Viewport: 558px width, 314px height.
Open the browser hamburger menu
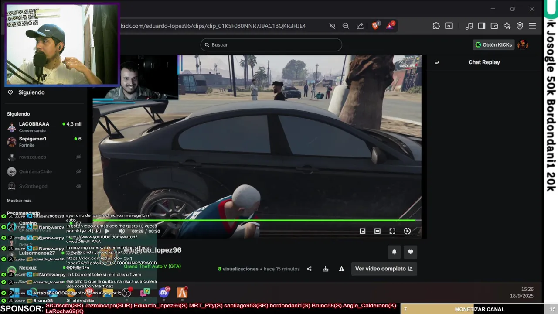(532, 26)
